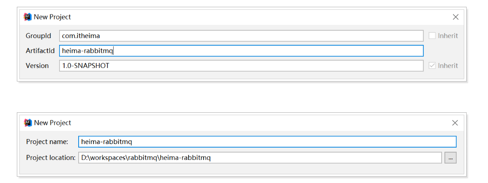Click the IntelliJ icon in the Project name dialog
488x183 pixels.
pyautogui.click(x=28, y=122)
